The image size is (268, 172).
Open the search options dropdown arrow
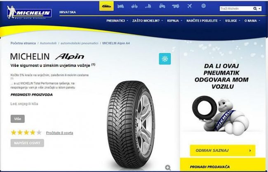tap(259, 9)
